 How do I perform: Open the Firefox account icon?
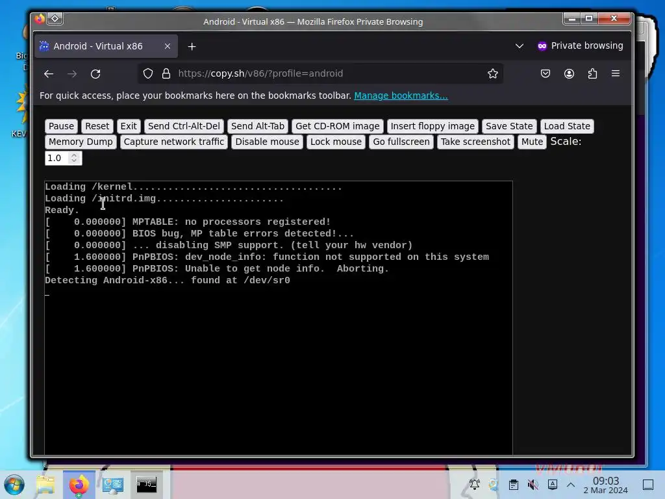click(569, 73)
